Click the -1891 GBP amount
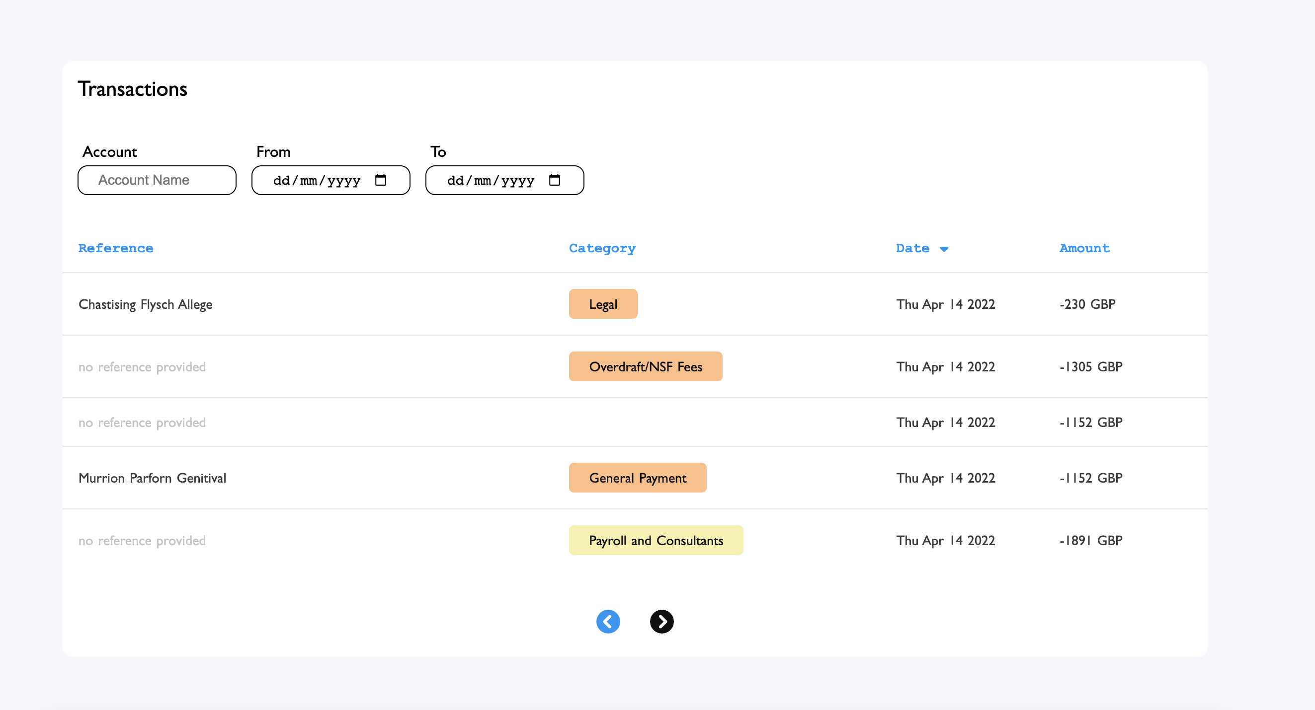Viewport: 1315px width, 710px height. pos(1091,540)
